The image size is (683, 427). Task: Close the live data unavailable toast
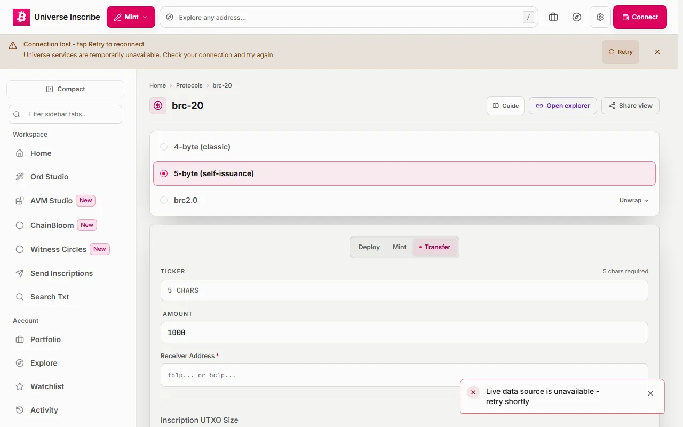click(x=650, y=393)
